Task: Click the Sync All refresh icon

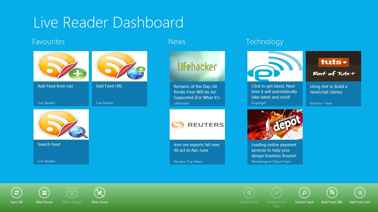Action: [x=17, y=193]
